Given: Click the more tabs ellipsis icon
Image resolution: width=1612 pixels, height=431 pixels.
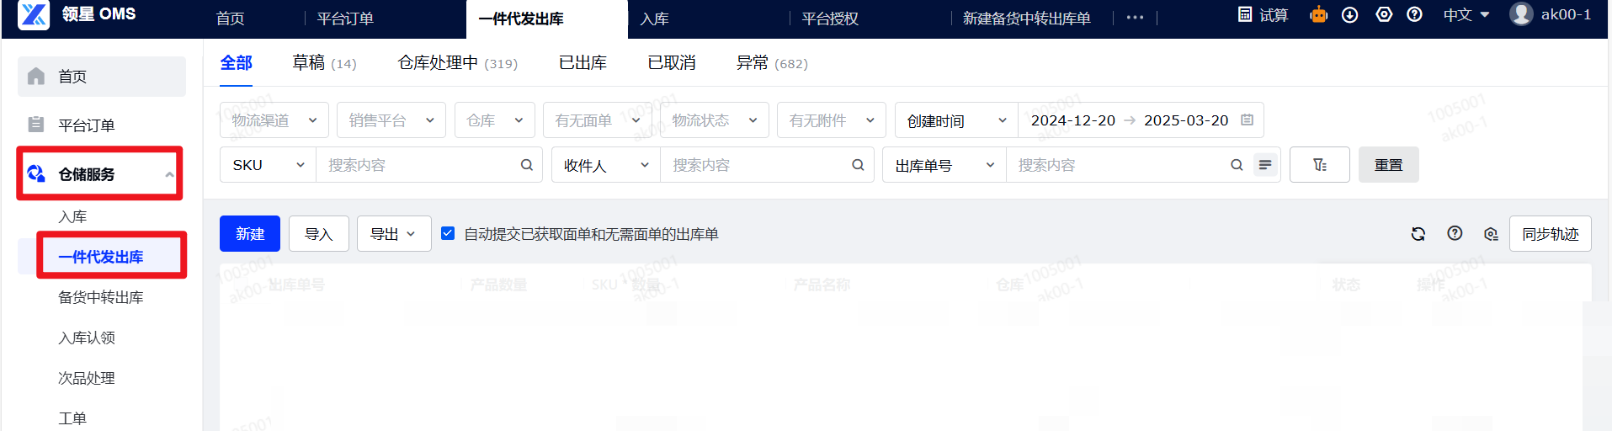Looking at the screenshot, I should (x=1135, y=18).
